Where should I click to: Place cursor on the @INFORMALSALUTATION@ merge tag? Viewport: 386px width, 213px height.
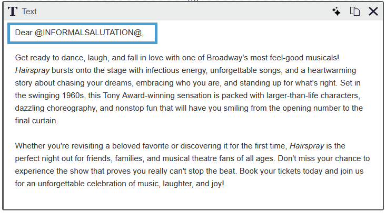(x=88, y=33)
